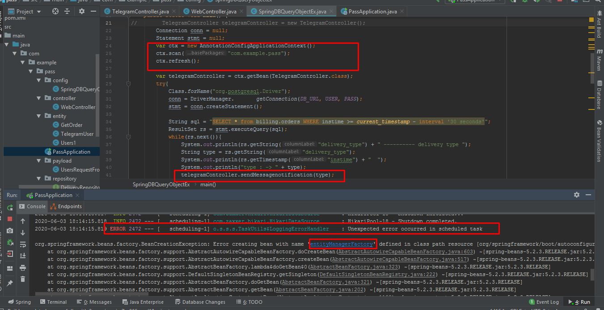Collapse the config package
The image size is (604, 310).
[x=39, y=80]
